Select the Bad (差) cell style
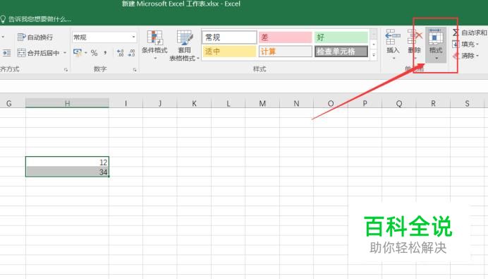 (x=285, y=37)
